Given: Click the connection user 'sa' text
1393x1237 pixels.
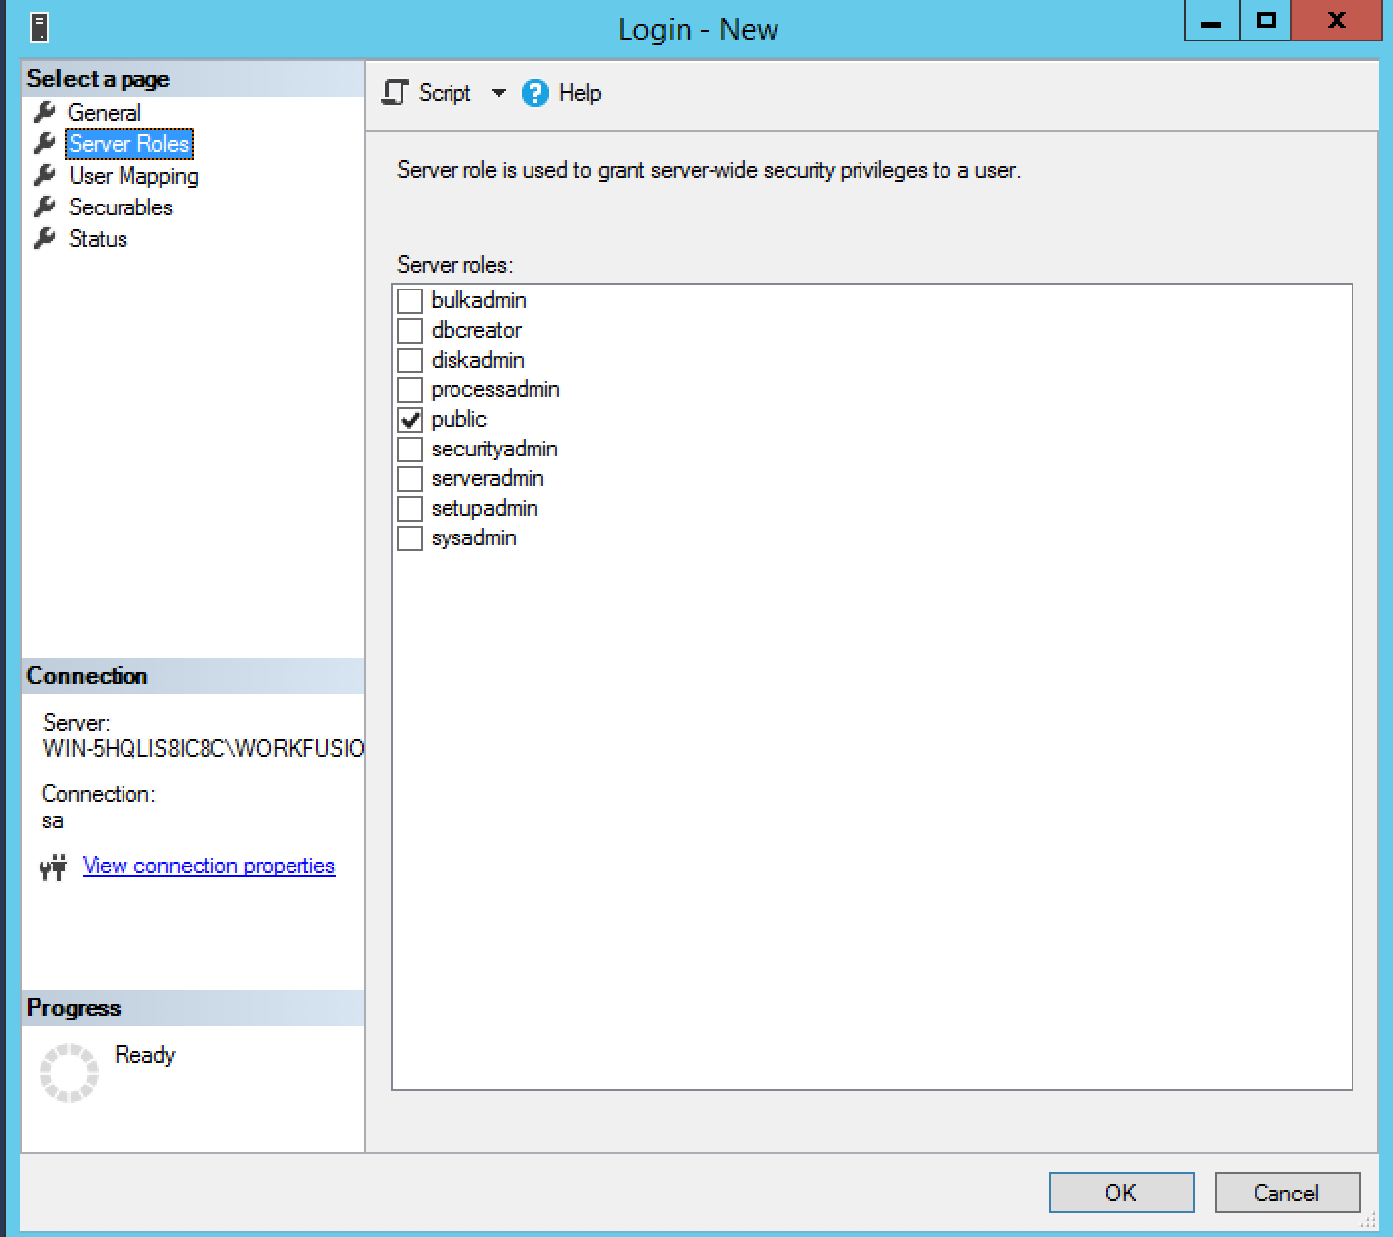Looking at the screenshot, I should point(53,821).
